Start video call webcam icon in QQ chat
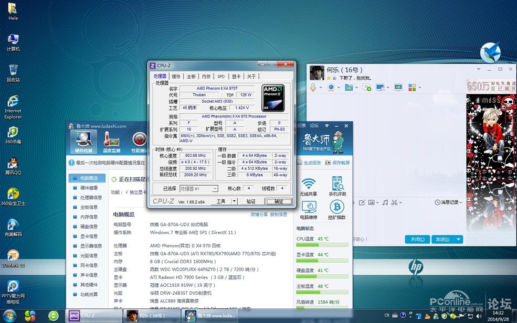 click(331, 87)
